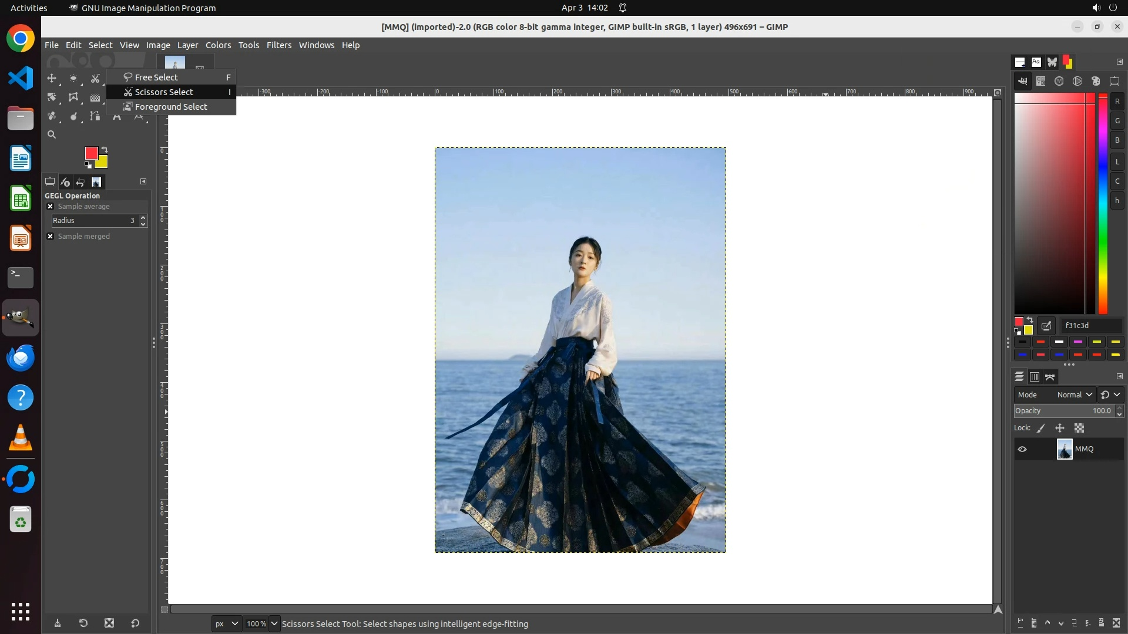Click the h hue channel button
Screen dimensions: 1128x634
point(1117,201)
